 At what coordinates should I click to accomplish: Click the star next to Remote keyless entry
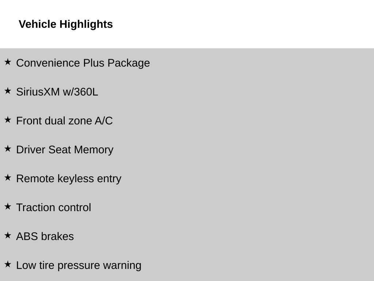(x=8, y=177)
